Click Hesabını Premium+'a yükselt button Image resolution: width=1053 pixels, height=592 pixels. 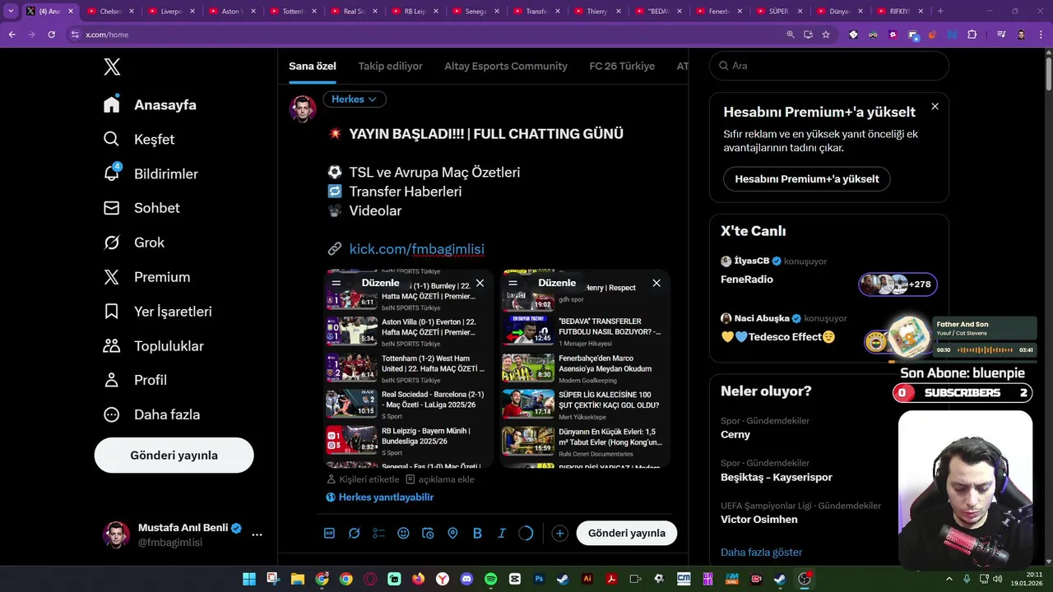click(x=807, y=178)
